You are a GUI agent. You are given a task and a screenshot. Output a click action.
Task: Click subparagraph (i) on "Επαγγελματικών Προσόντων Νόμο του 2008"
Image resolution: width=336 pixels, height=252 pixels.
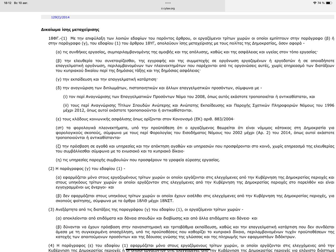(x=189, y=97)
